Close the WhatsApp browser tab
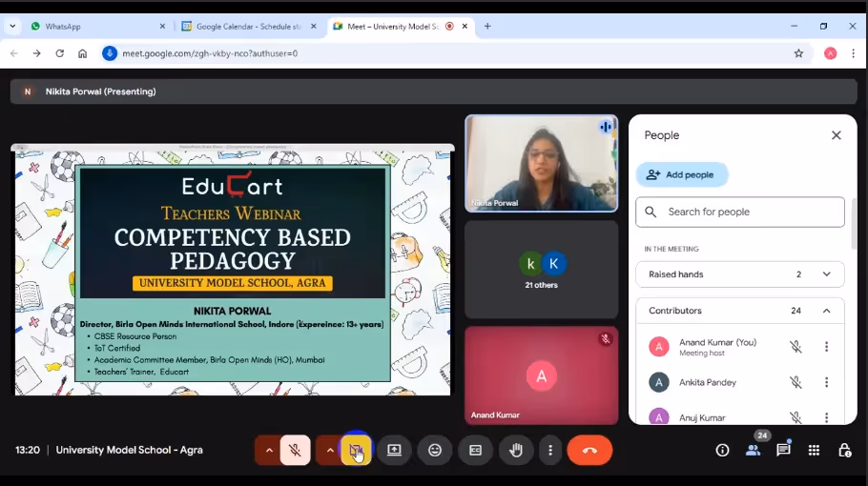 (162, 26)
